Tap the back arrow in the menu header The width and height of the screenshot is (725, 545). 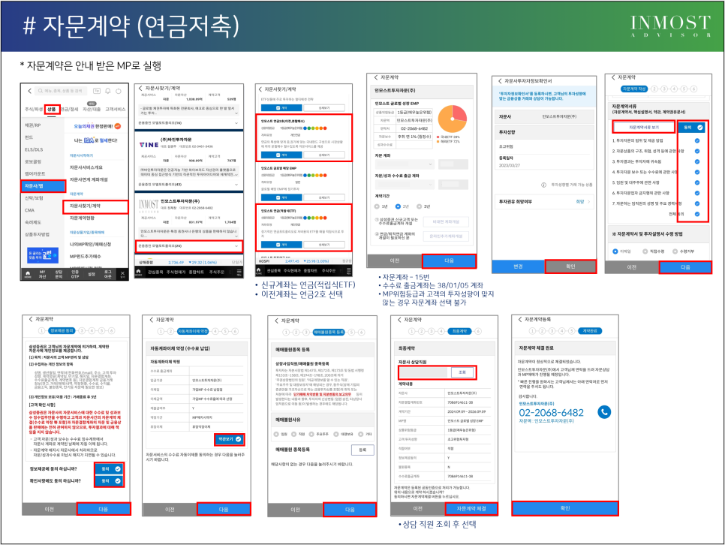[x=29, y=91]
